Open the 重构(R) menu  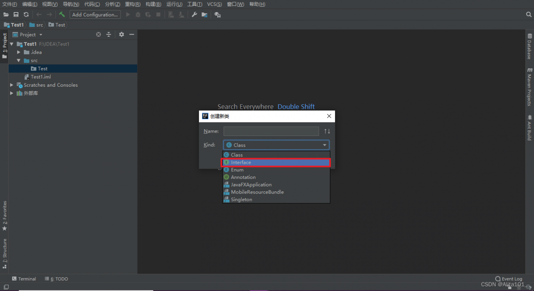pos(133,4)
